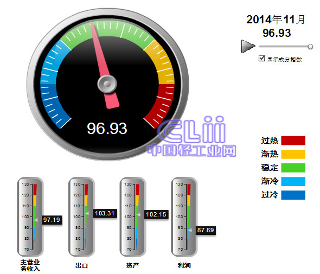Click the 2014年11月 date heading
This screenshot has height=274, width=320.
[x=276, y=20]
